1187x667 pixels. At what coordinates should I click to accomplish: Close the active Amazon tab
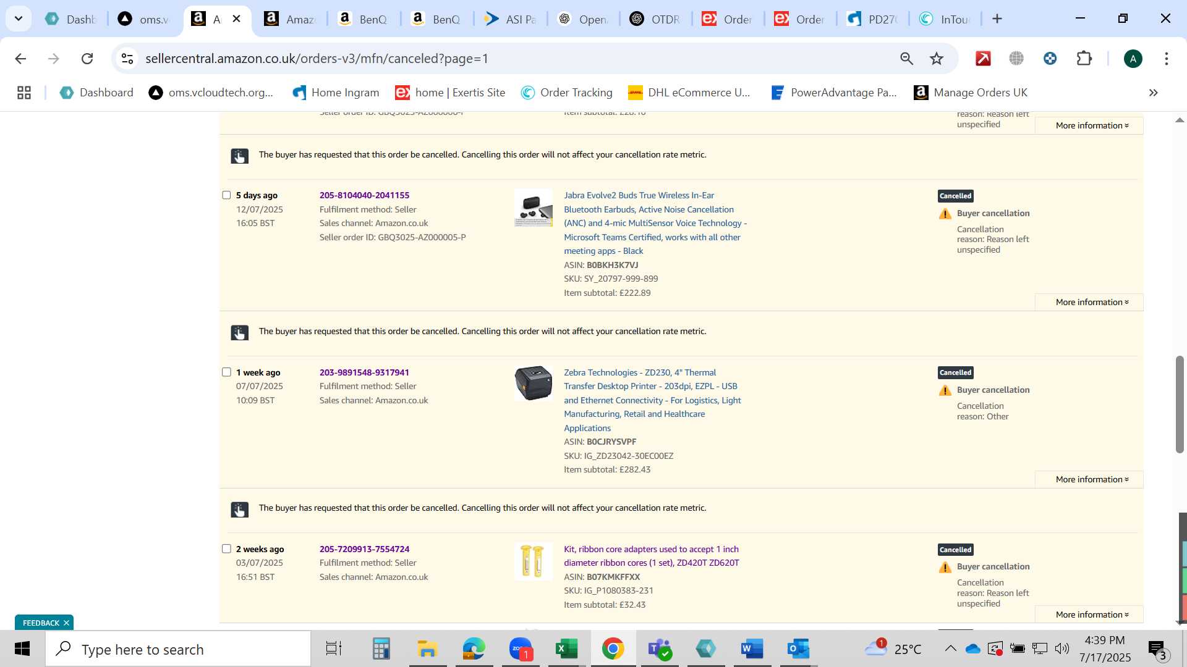[x=236, y=19]
